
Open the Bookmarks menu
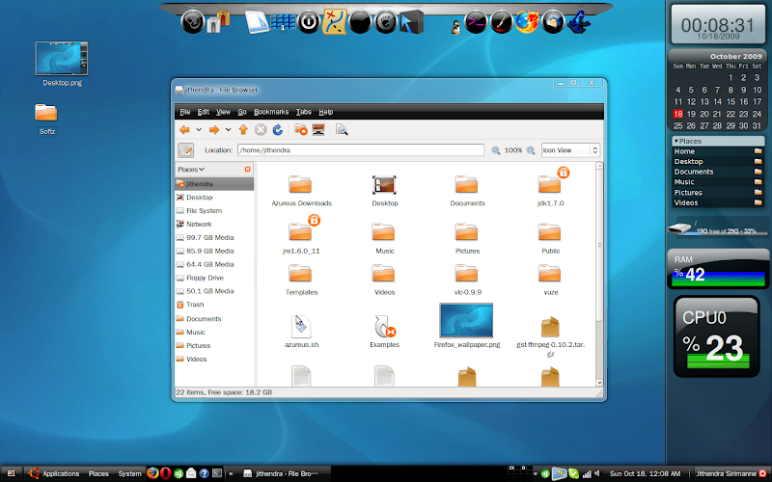pos(271,112)
